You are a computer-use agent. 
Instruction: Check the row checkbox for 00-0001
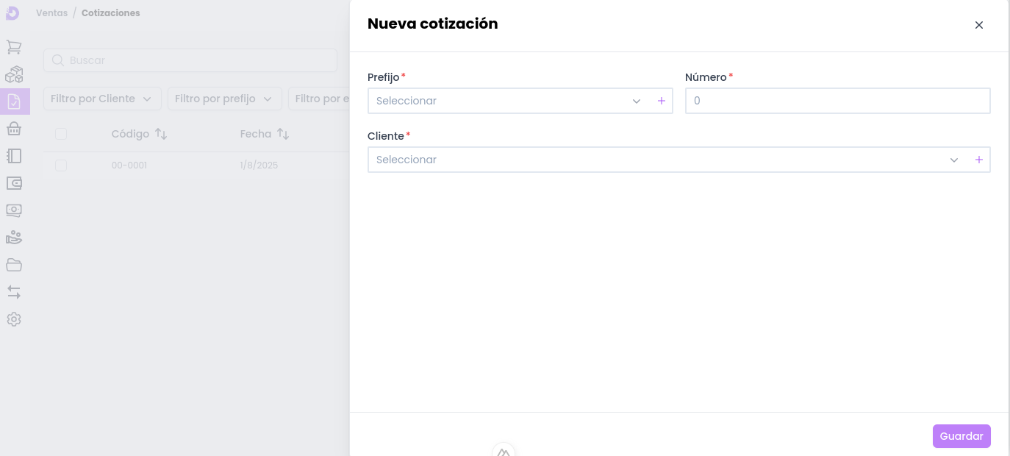pyautogui.click(x=61, y=165)
